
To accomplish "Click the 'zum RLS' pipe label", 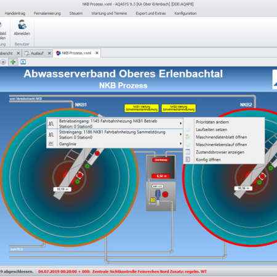I will (x=17, y=249).
